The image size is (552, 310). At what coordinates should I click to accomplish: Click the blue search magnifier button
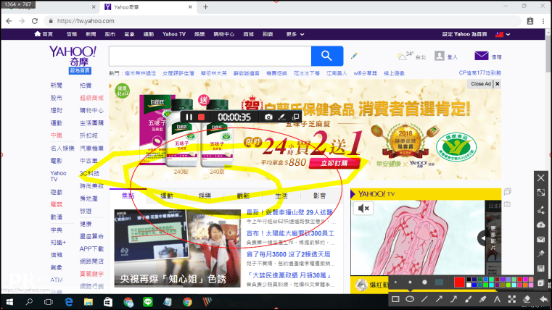[327, 56]
